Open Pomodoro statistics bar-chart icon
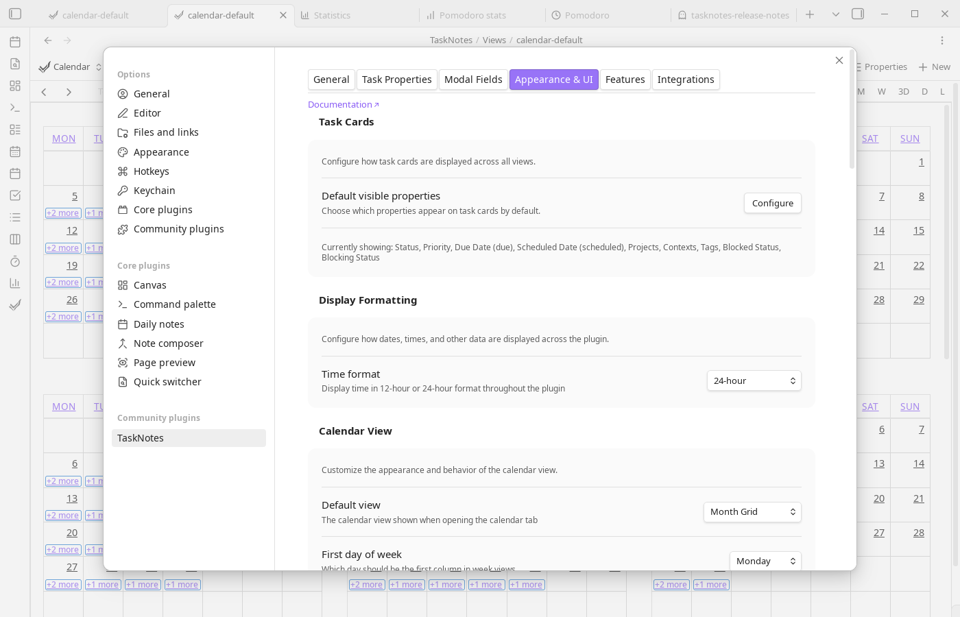This screenshot has width=960, height=617. coord(14,282)
